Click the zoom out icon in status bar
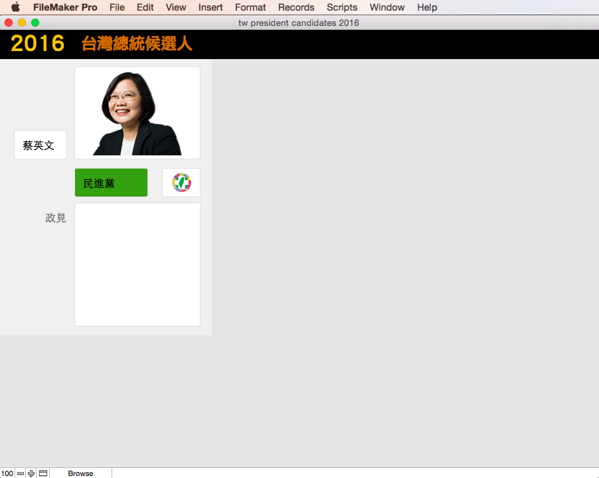Image resolution: width=599 pixels, height=478 pixels. point(21,473)
